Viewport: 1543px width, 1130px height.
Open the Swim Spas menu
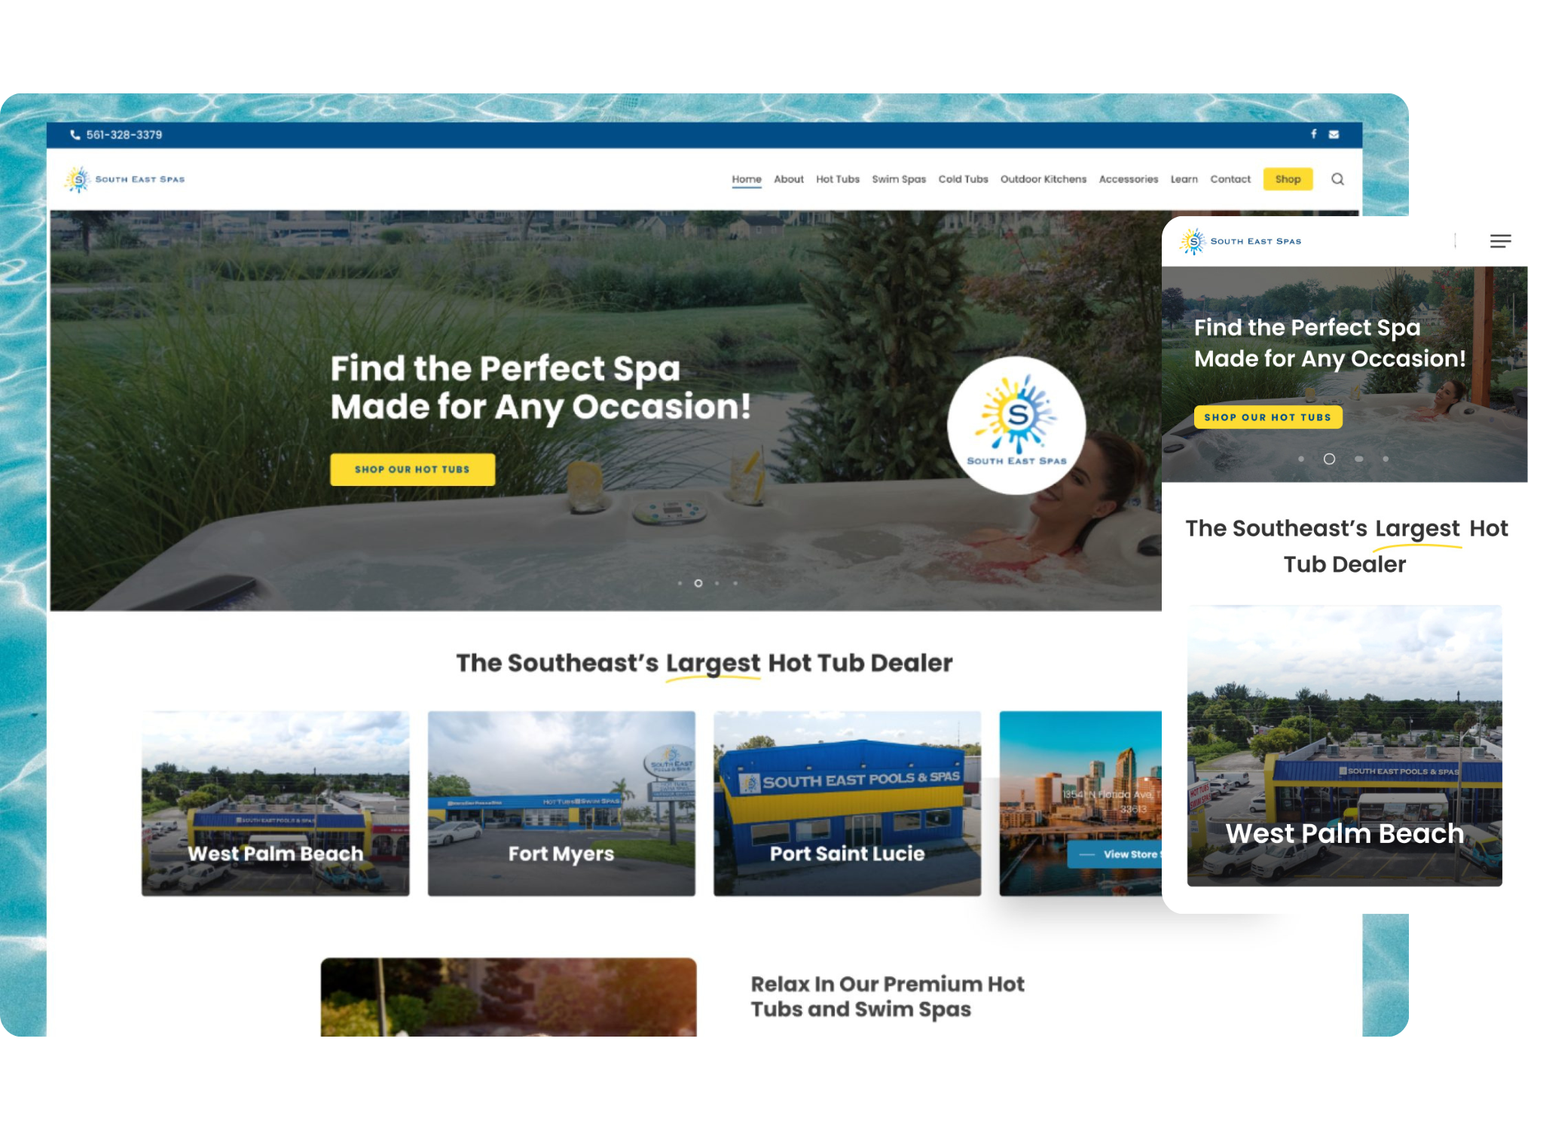899,179
